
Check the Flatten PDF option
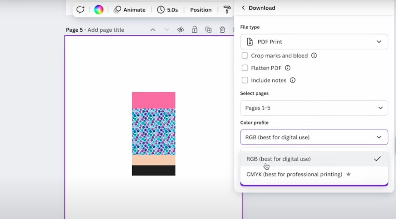click(x=245, y=68)
